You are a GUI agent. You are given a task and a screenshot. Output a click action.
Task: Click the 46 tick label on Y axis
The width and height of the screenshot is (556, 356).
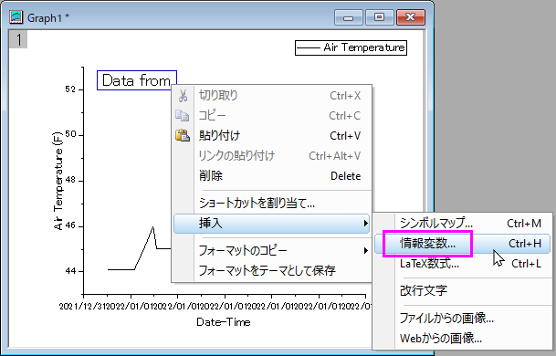pos(70,225)
